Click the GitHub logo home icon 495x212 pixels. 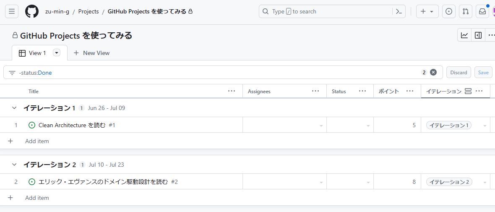click(32, 12)
